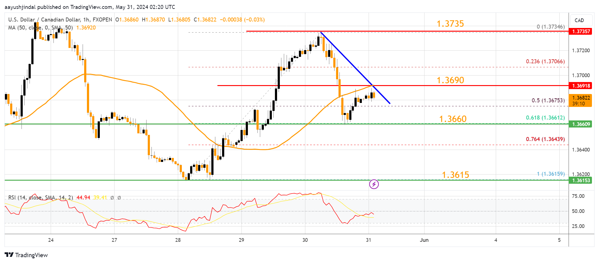Click the RSI SMA value 39.41

click(x=100, y=198)
